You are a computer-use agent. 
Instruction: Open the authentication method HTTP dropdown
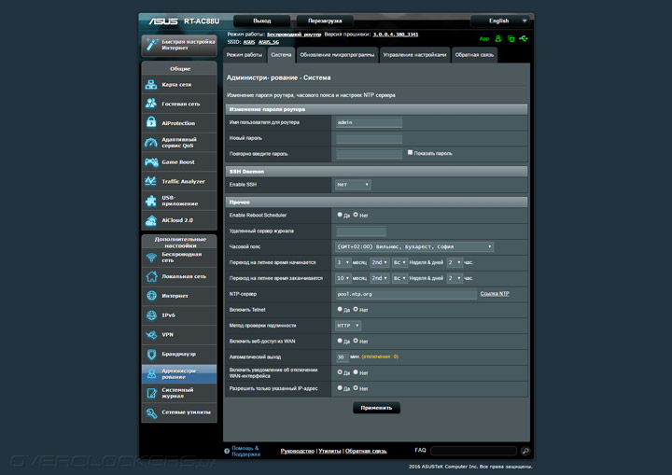(348, 326)
